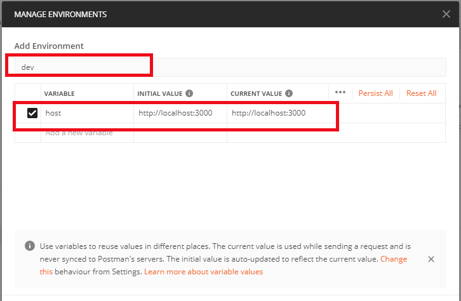The image size is (461, 301).
Task: Click the empty initial value cell in new row
Action: pos(179,133)
